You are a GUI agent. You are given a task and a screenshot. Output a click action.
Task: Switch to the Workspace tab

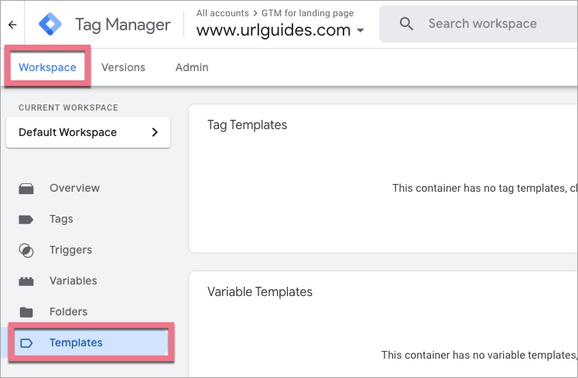47,67
